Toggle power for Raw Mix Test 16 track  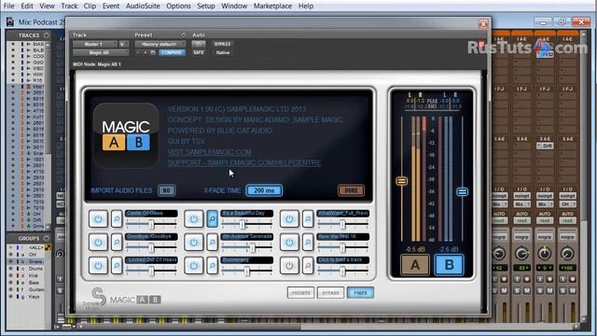tap(289, 243)
